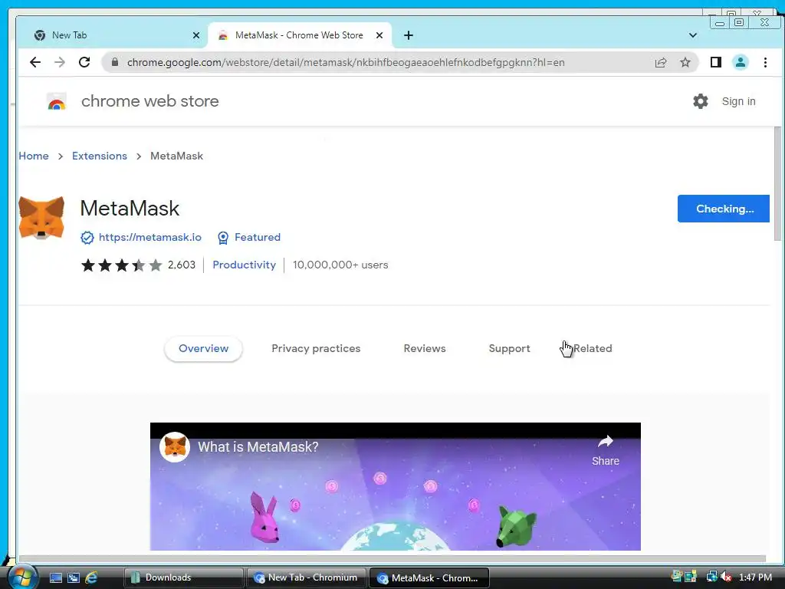Viewport: 785px width, 589px height.
Task: Click the MetaMask channel avatar in video
Action: [x=175, y=447]
